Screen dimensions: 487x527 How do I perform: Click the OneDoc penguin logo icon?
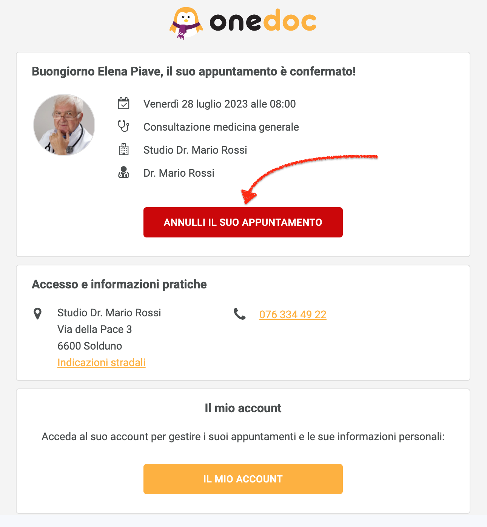(186, 23)
